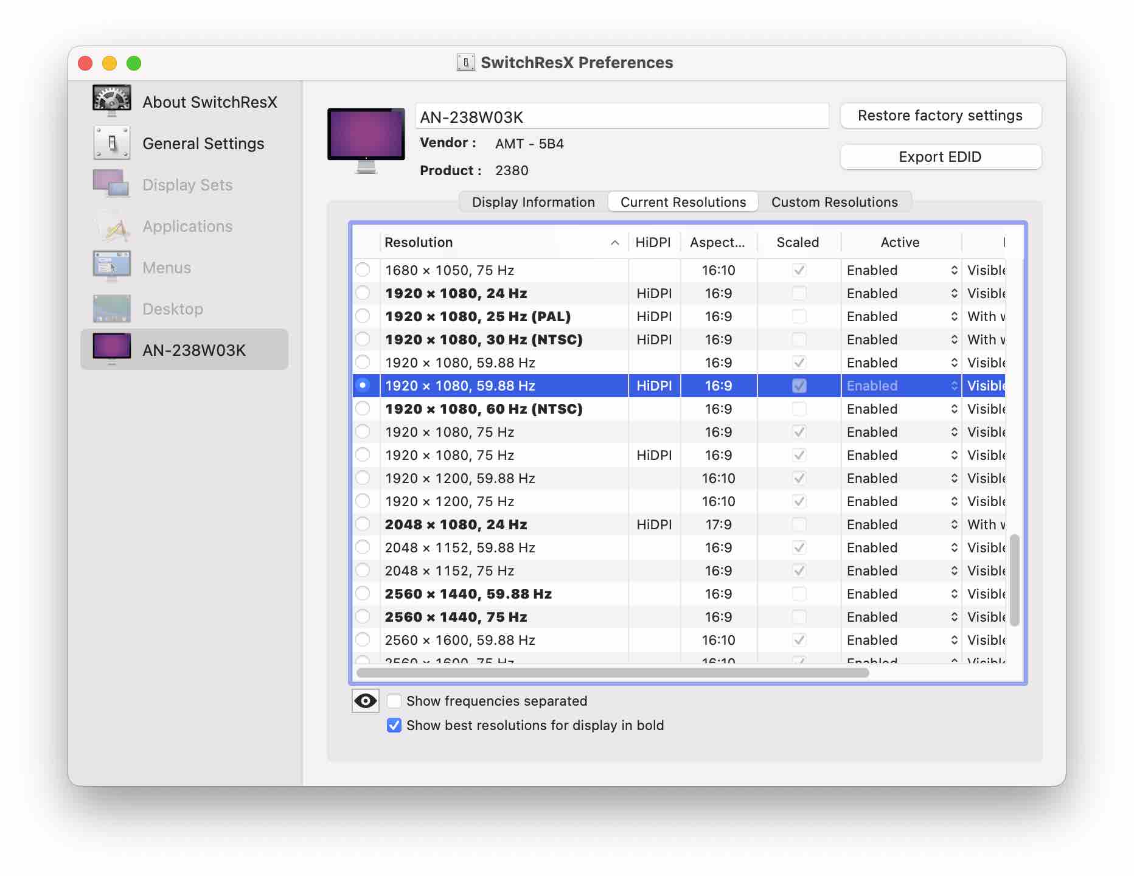Click the large purple monitor thumbnail
The height and width of the screenshot is (876, 1134).
tap(366, 141)
